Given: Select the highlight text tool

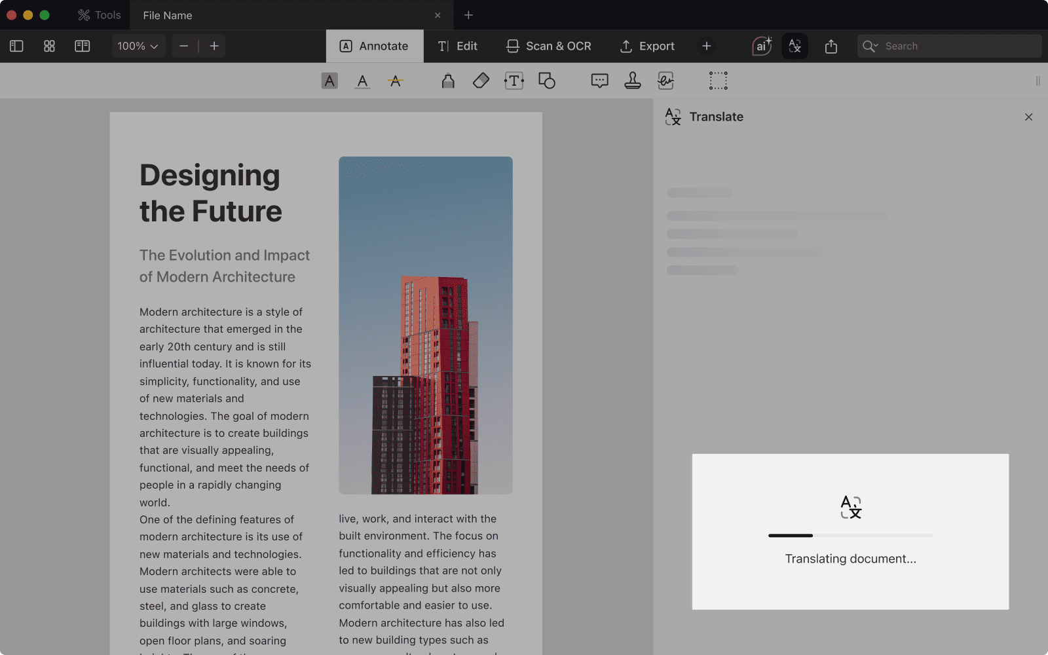Looking at the screenshot, I should click(x=329, y=81).
